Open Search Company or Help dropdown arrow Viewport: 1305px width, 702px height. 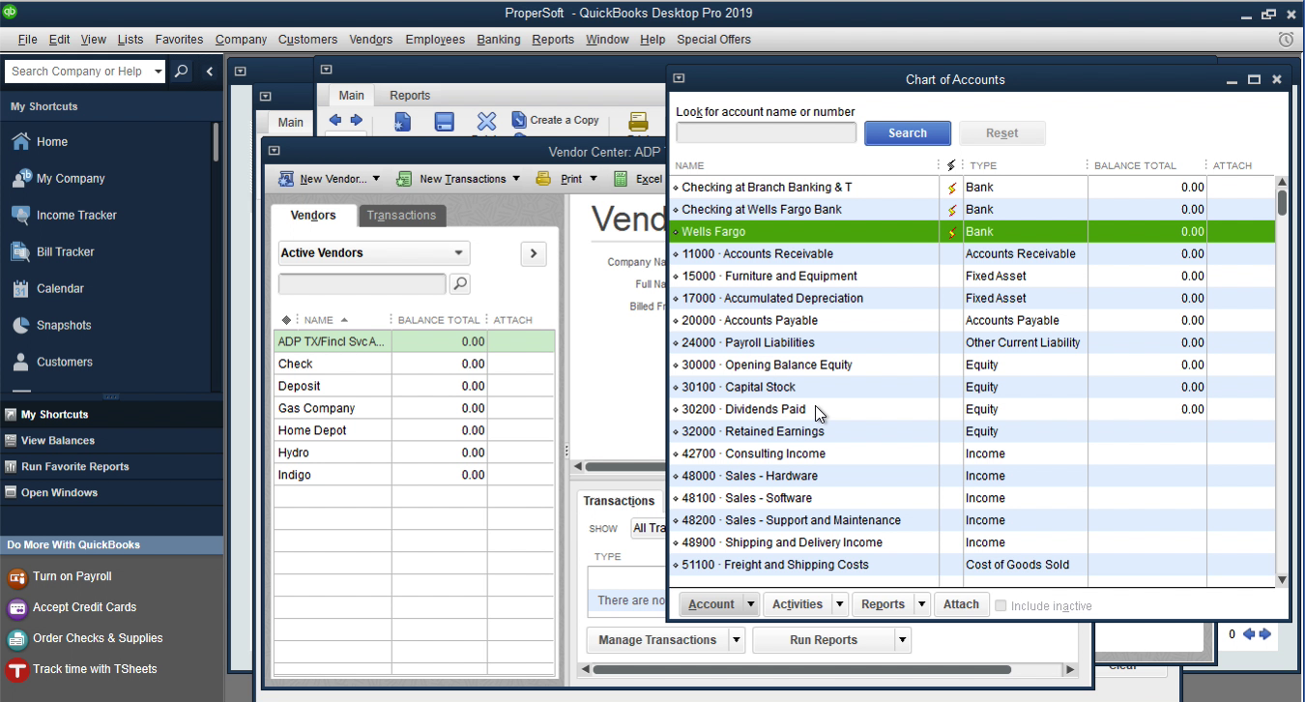tap(158, 72)
